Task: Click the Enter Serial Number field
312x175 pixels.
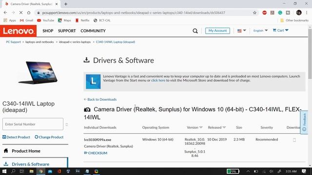Action: (33, 124)
